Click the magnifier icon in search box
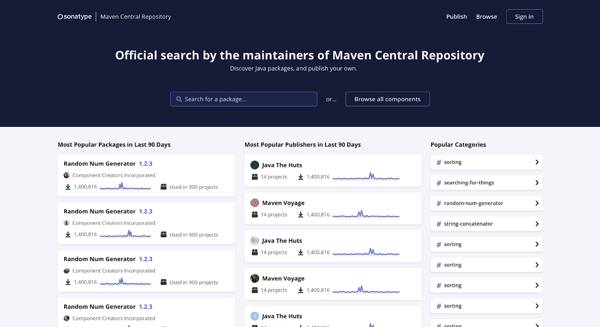Screen dimensions: 600x327 click(x=179, y=99)
